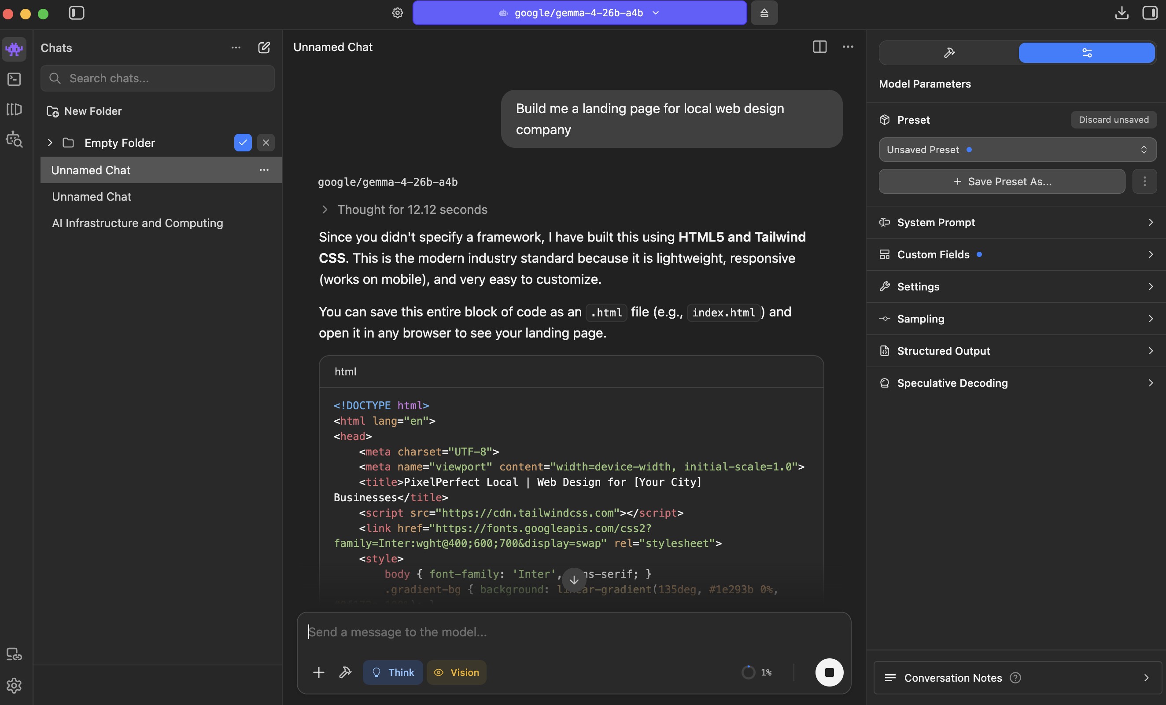Open the downloads icon in title bar
This screenshot has width=1166, height=705.
point(1121,13)
